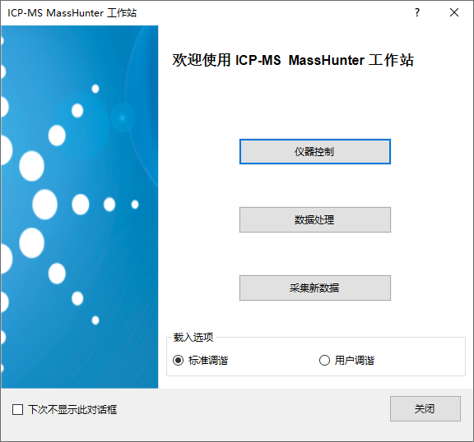
Task: Click the 下次不显示此对话框 label text
Action: pos(72,410)
